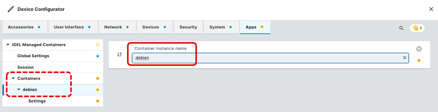Click the pencil icon in title bar
The width and height of the screenshot is (438, 112).
(x=11, y=9)
